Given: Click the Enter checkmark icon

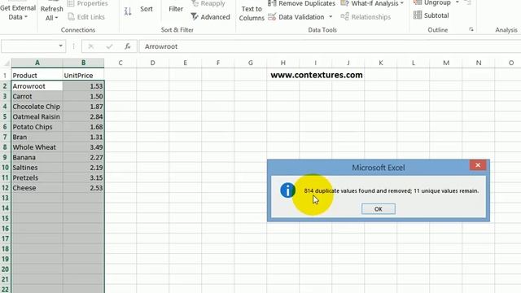Looking at the screenshot, I should click(109, 46).
